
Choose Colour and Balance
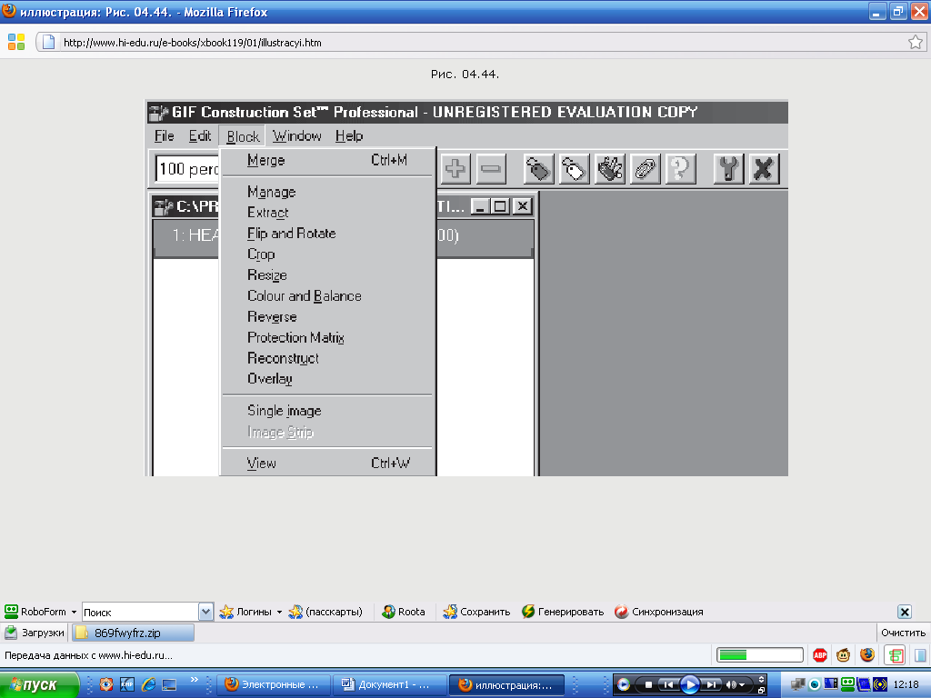click(327, 295)
